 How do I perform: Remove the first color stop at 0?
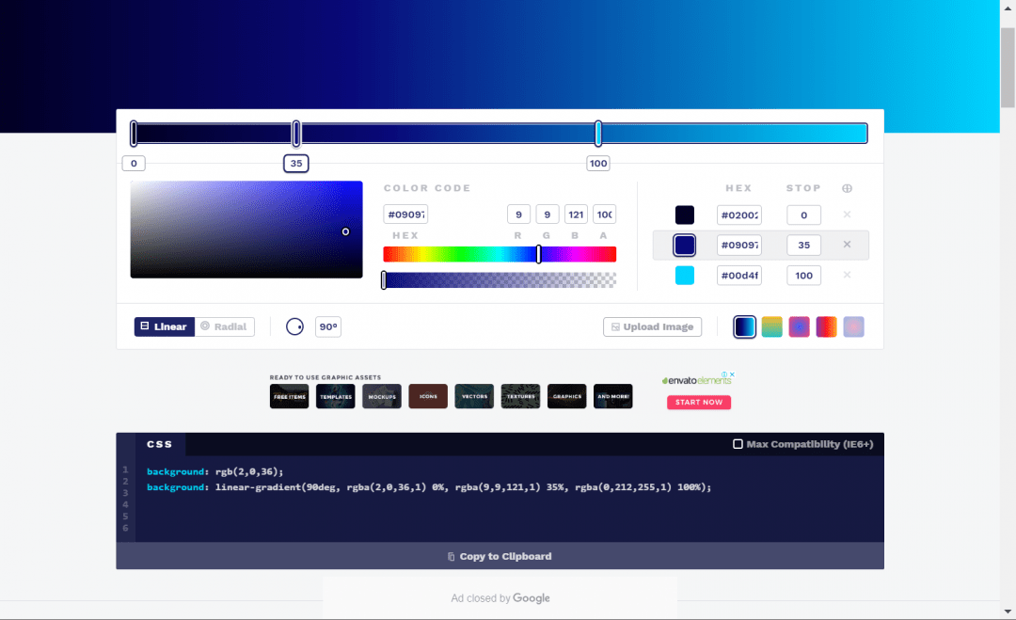pyautogui.click(x=847, y=215)
